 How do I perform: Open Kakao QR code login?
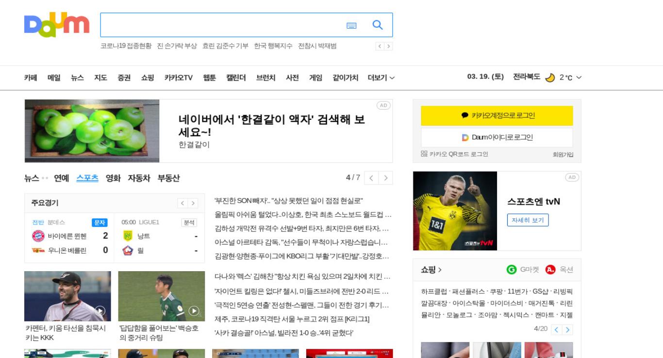coord(454,154)
